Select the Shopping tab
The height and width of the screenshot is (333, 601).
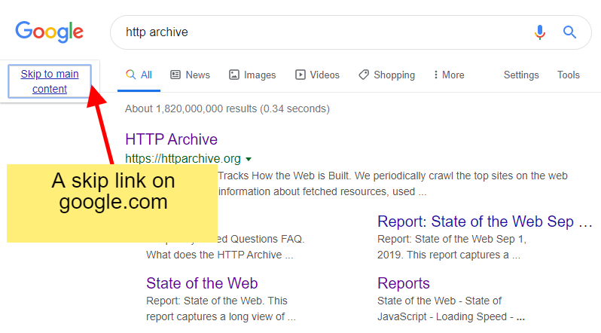(386, 75)
